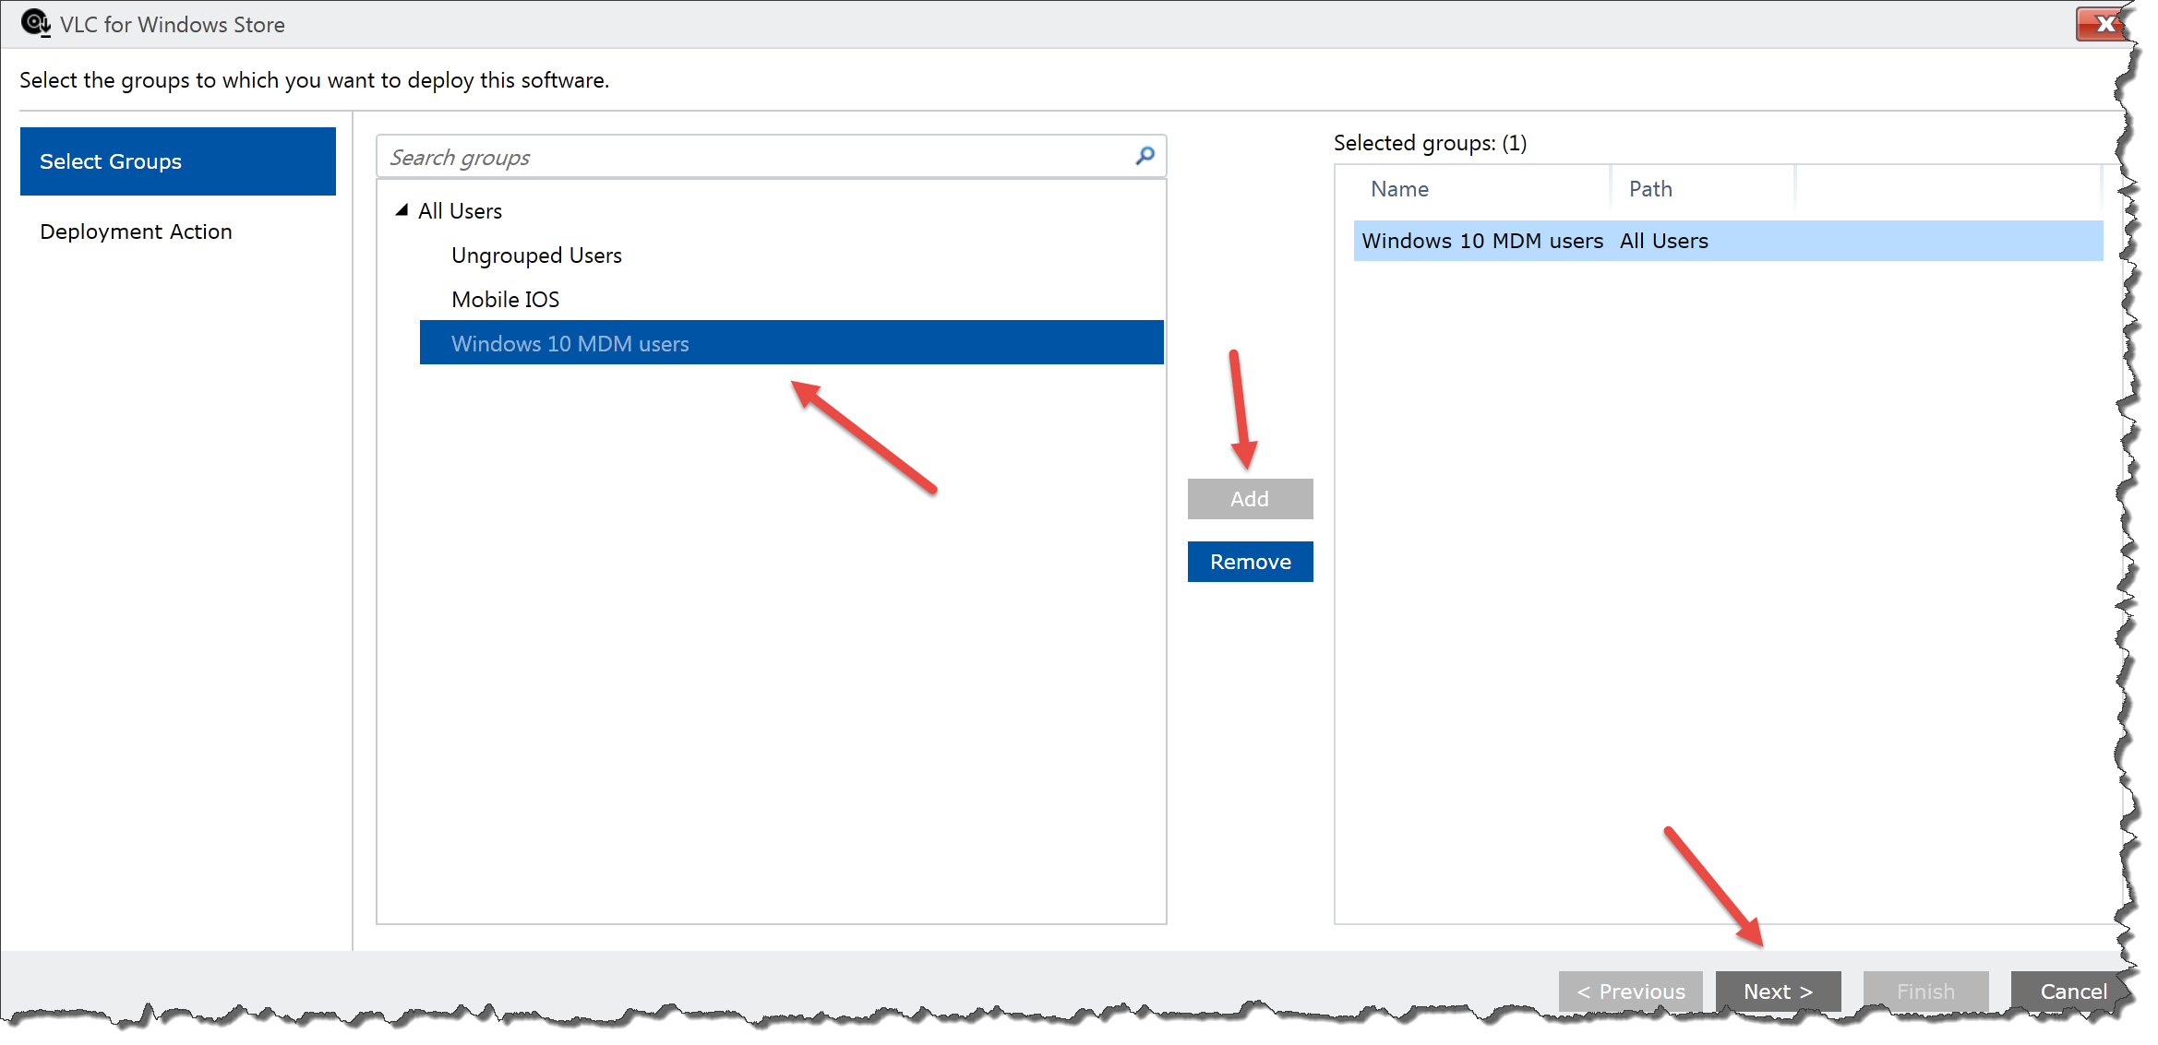Click the Remove button

(x=1249, y=561)
